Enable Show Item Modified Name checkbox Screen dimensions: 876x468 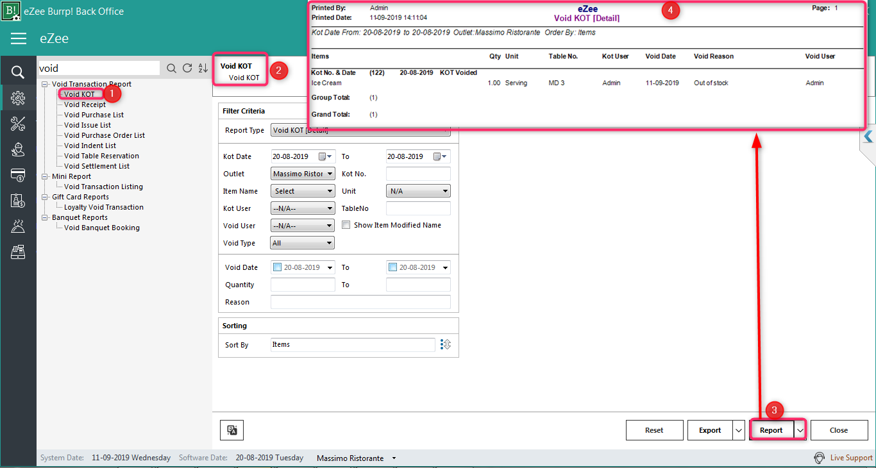coord(346,225)
